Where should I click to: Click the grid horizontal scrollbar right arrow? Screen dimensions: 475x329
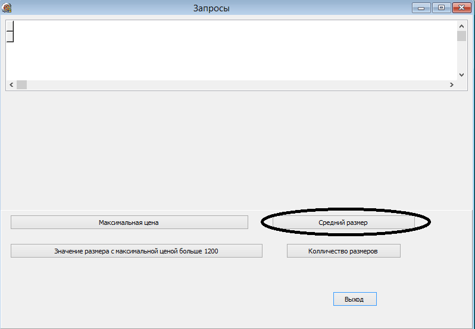pos(452,84)
